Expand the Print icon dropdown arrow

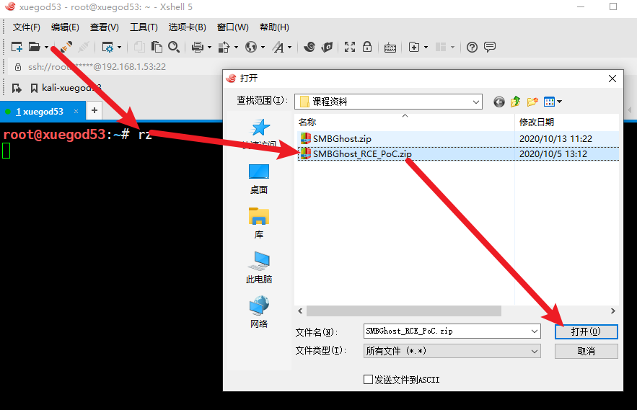coord(210,48)
